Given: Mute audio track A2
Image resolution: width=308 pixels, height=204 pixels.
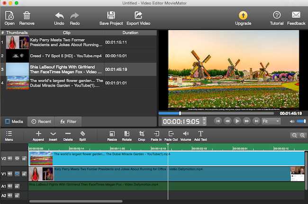Looking at the screenshot, I should click(10, 195).
